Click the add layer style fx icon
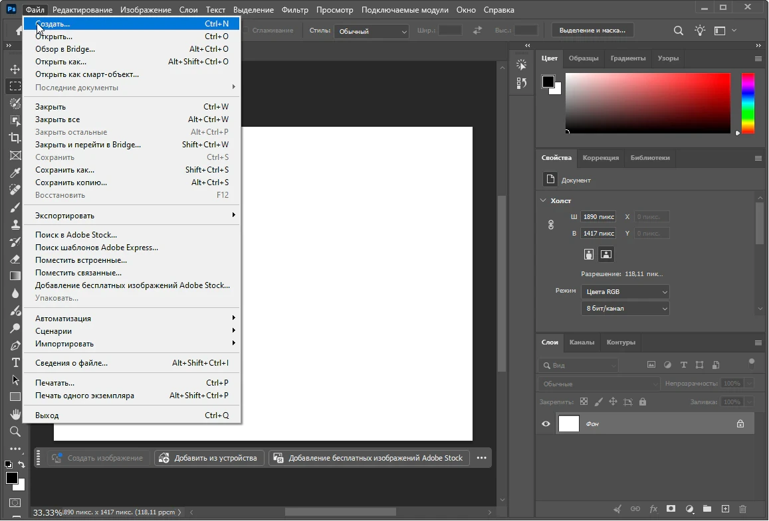 click(x=653, y=509)
